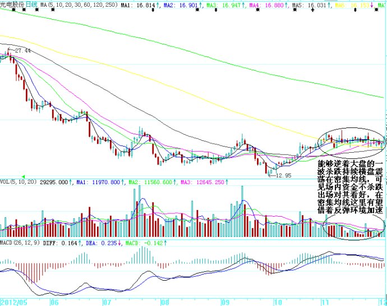This screenshot has height=306, width=387.
Task: Click the 10 month axis label
Action: tap(278, 302)
